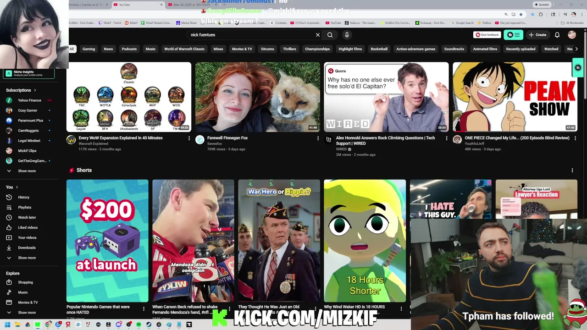Open File Explorer from the taskbar
This screenshot has height=330, width=587.
point(17,324)
